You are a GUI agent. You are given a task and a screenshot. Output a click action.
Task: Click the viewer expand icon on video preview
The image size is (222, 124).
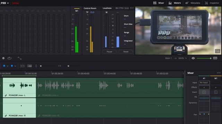[x=217, y=51]
